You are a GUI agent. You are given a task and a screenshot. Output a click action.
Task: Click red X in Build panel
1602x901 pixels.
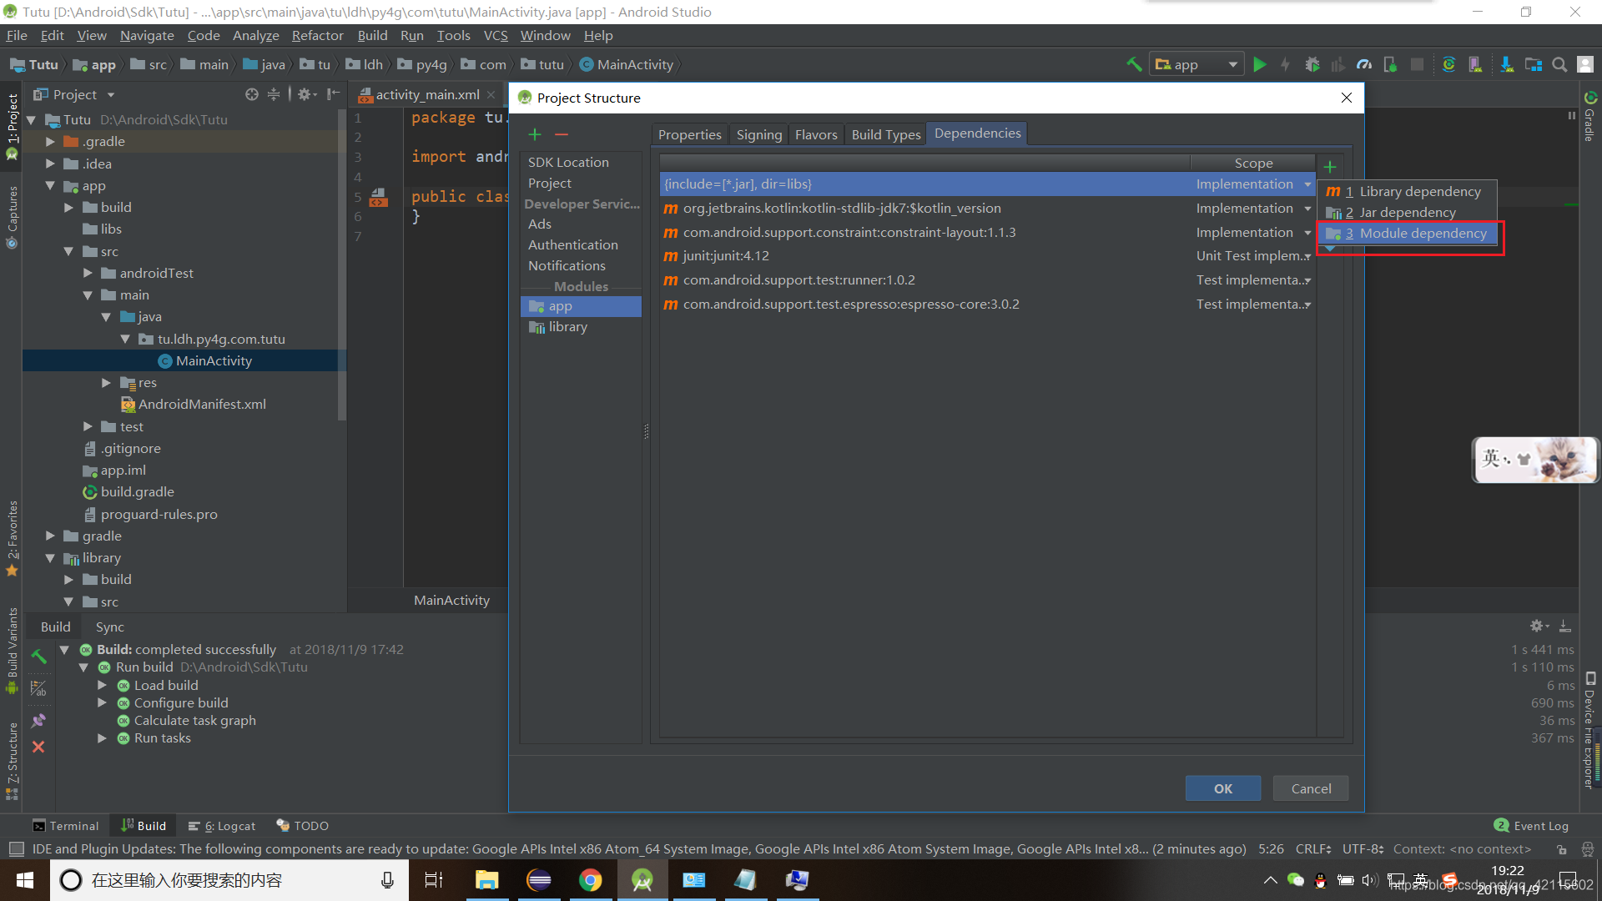coord(38,747)
